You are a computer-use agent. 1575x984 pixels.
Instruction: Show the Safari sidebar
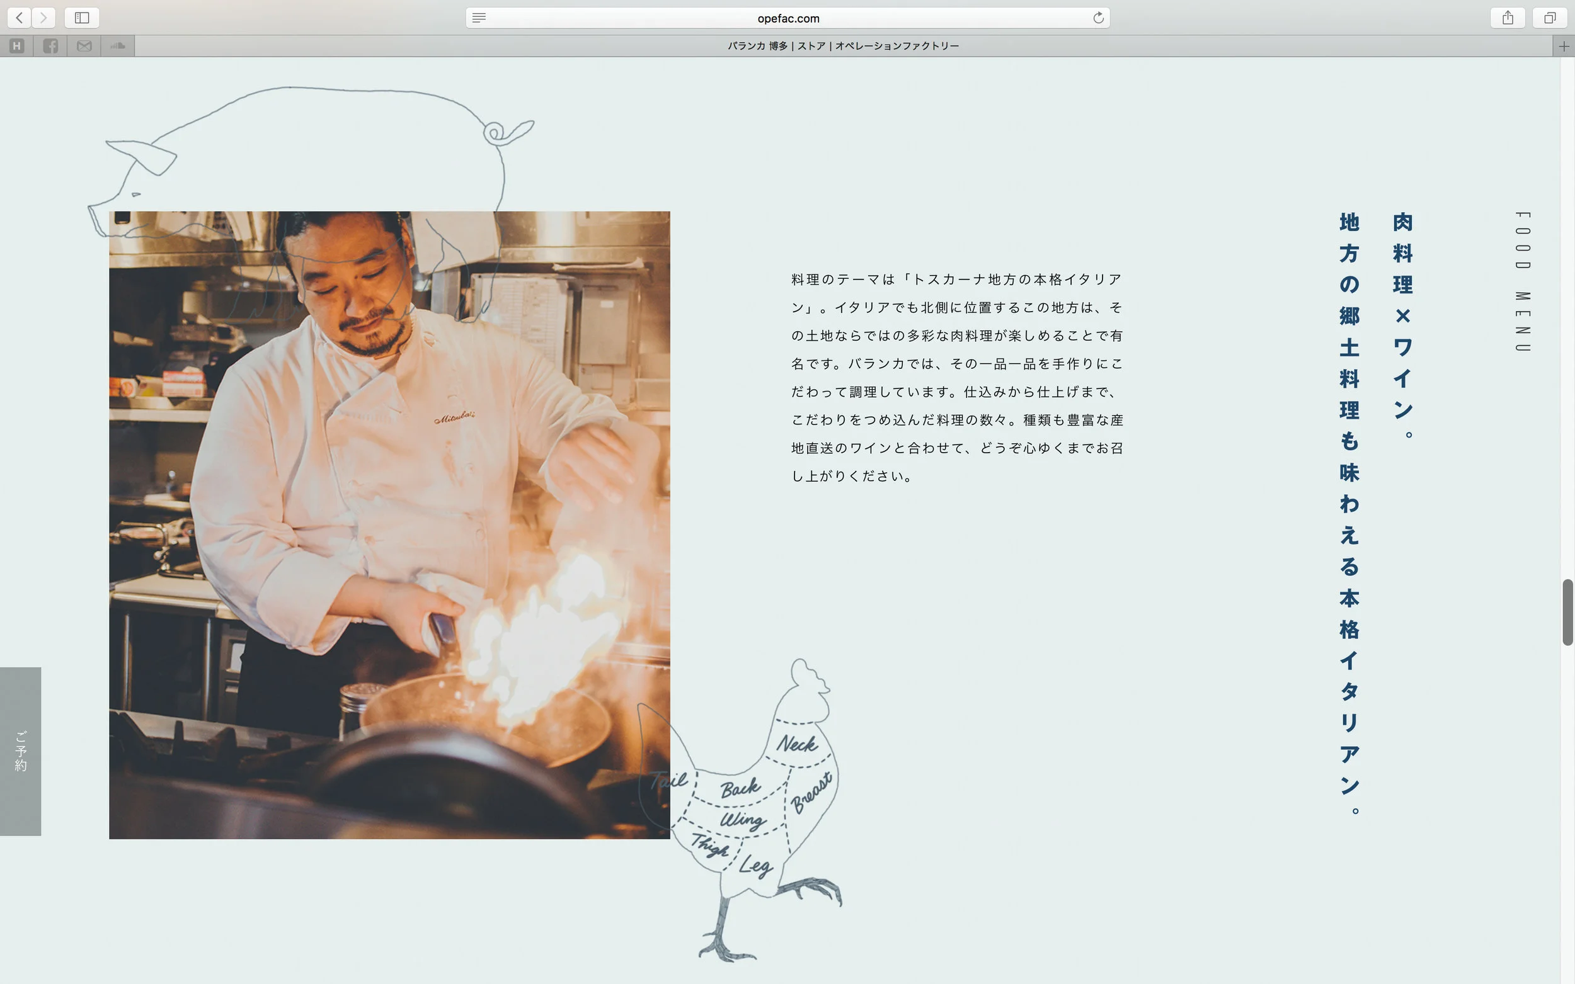pyautogui.click(x=82, y=18)
